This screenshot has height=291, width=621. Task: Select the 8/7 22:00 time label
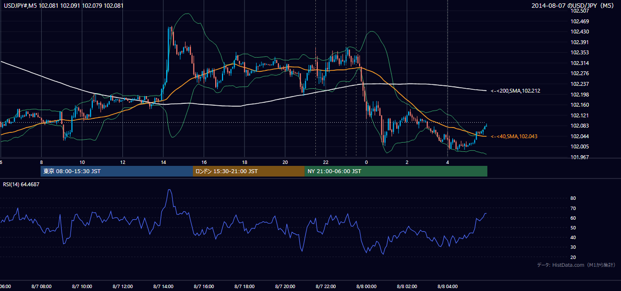click(326, 287)
